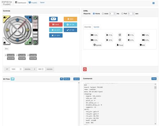Open the Dashboard tab
This screenshot has width=159, height=126.
(20, 3)
